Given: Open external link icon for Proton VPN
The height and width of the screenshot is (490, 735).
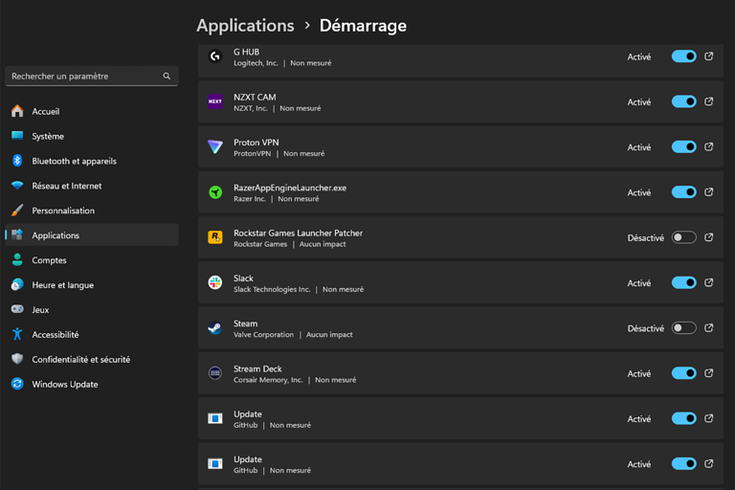Looking at the screenshot, I should point(709,146).
